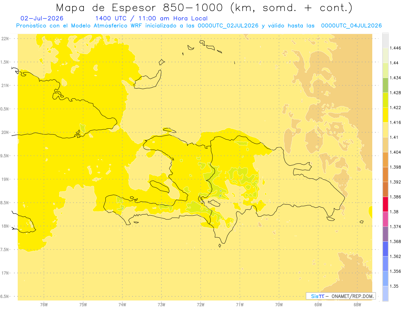401x309 pixels.
Task: Select the date label '02-Jul-2026'
Action: click(42, 18)
